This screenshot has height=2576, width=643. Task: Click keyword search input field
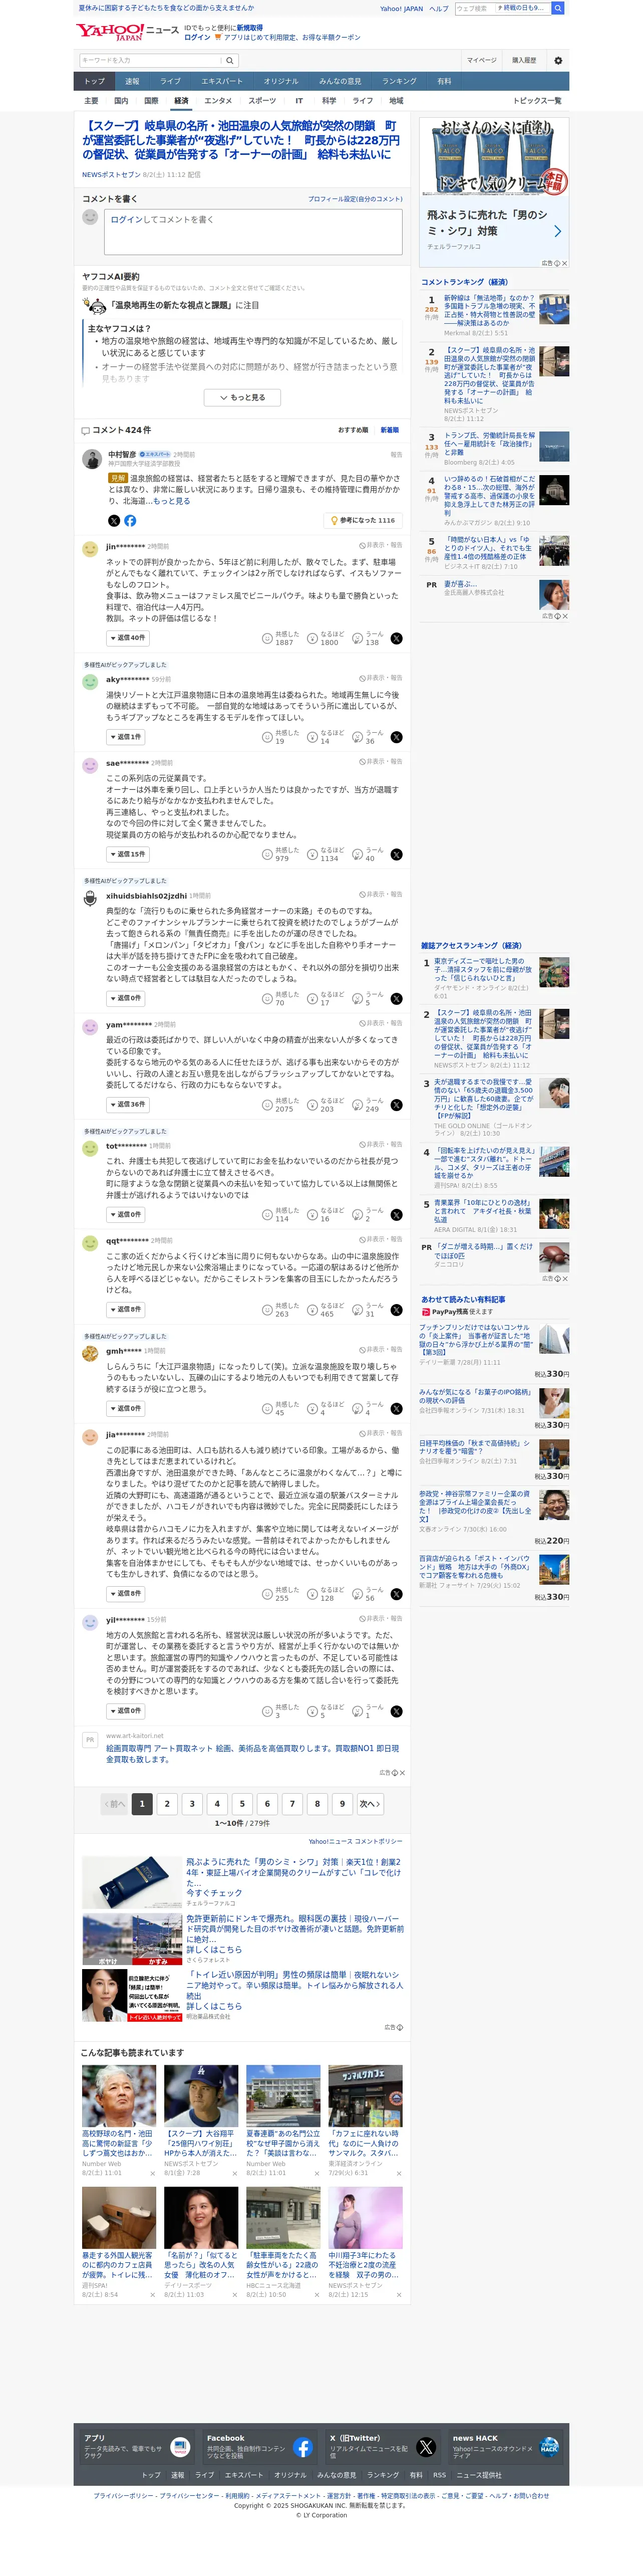[x=151, y=60]
